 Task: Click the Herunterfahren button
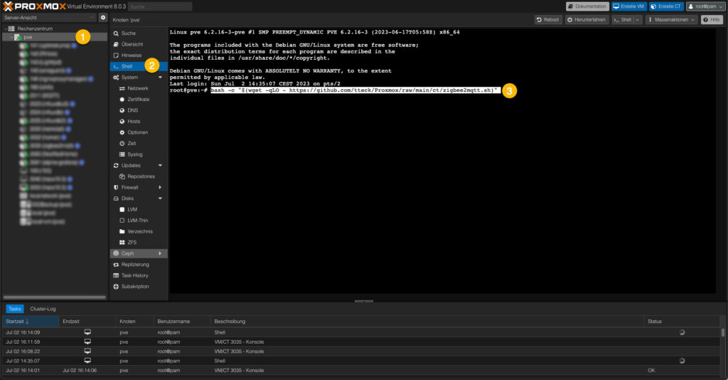pyautogui.click(x=587, y=19)
